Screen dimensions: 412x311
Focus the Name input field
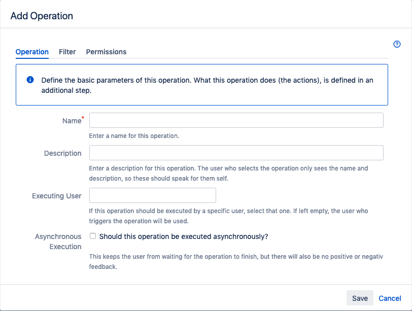236,120
